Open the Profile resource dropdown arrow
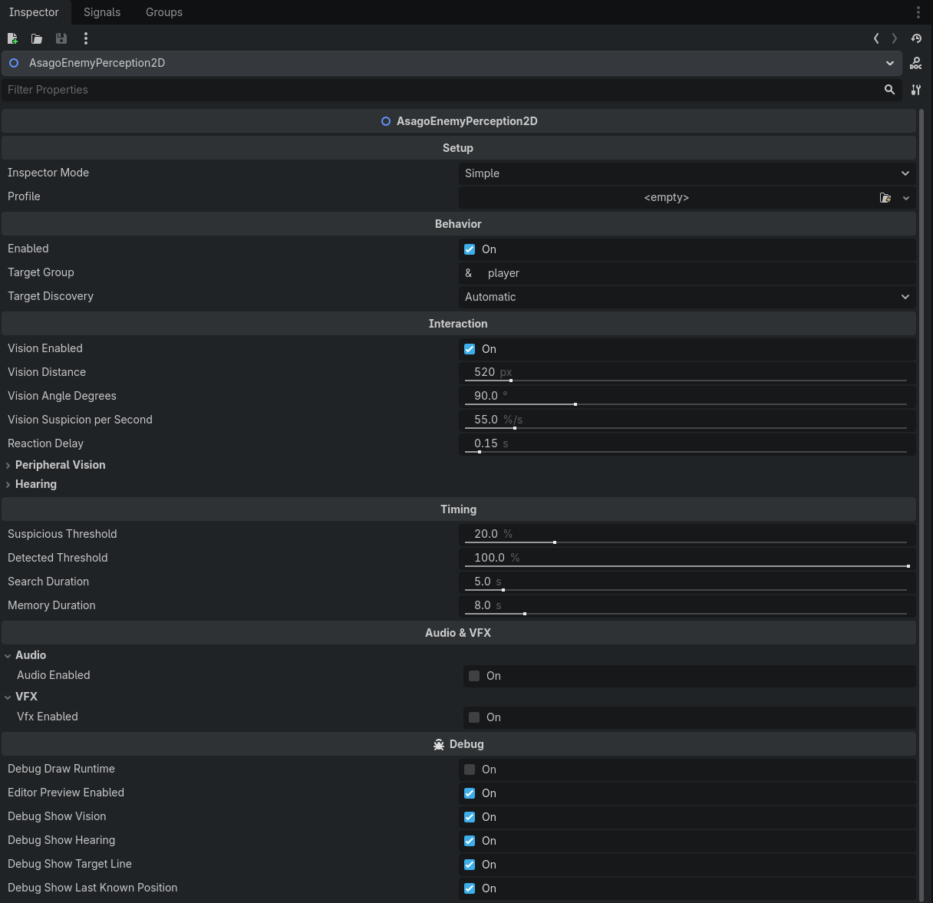 coord(906,198)
